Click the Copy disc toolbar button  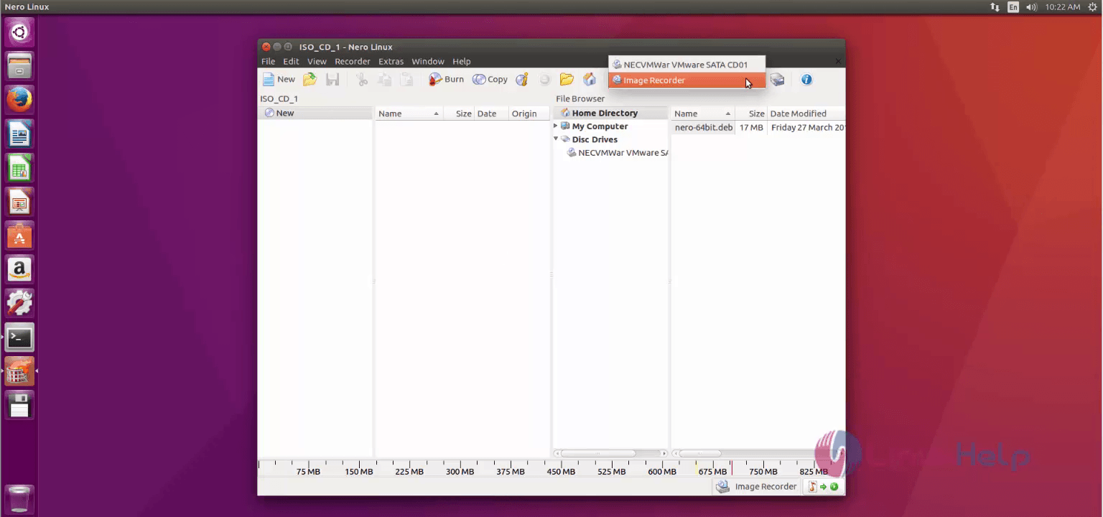(490, 80)
